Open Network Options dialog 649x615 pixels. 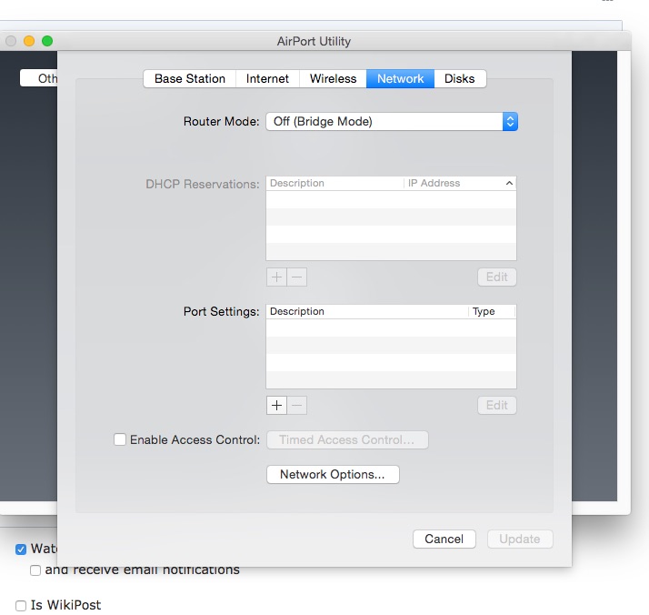[x=333, y=474]
